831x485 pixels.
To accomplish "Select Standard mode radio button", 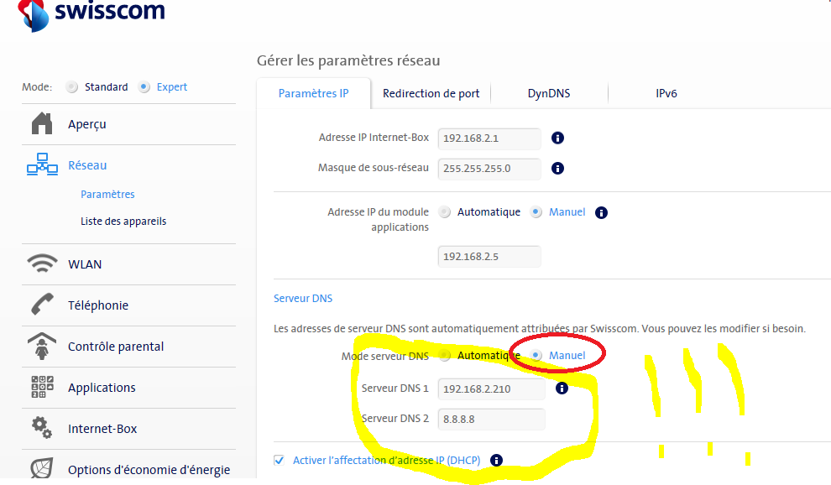I will pyautogui.click(x=72, y=87).
